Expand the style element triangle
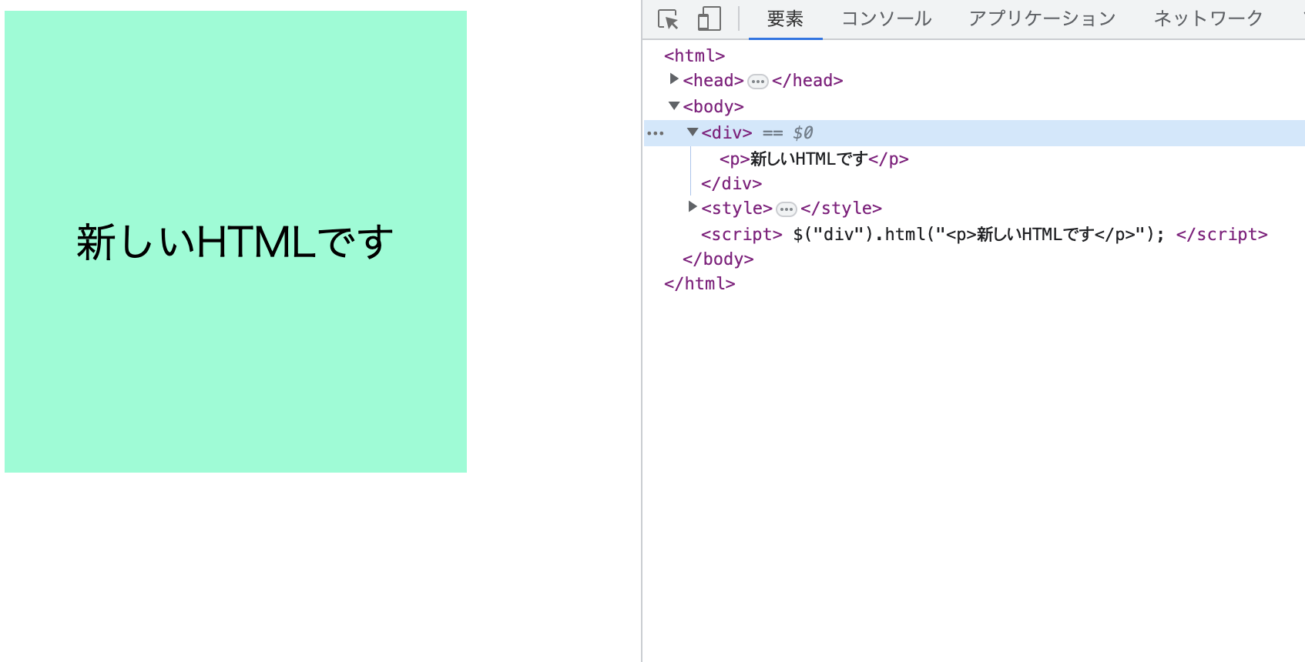The image size is (1305, 662). (x=693, y=206)
